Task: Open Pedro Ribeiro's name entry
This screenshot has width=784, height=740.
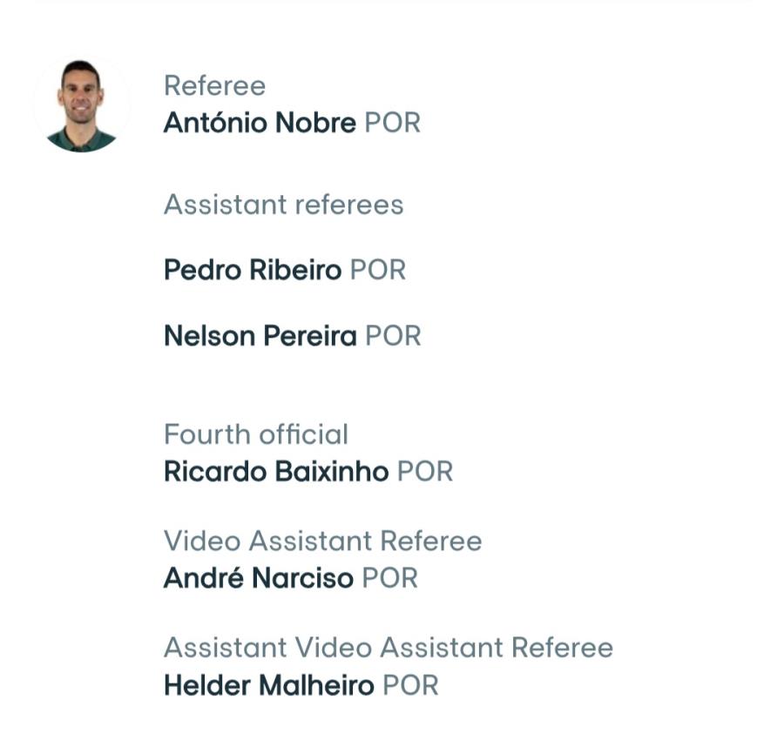Action: pos(253,270)
